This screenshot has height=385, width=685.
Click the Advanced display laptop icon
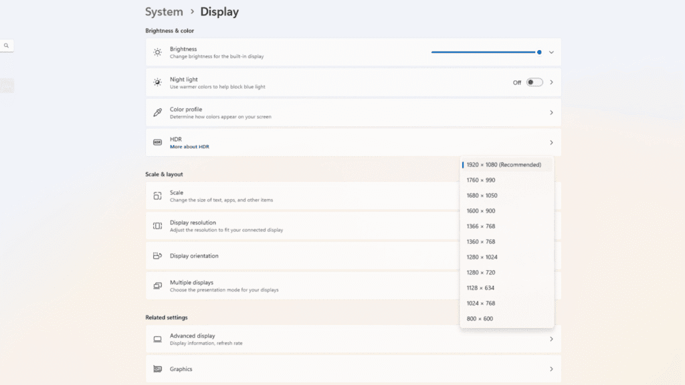pos(157,339)
